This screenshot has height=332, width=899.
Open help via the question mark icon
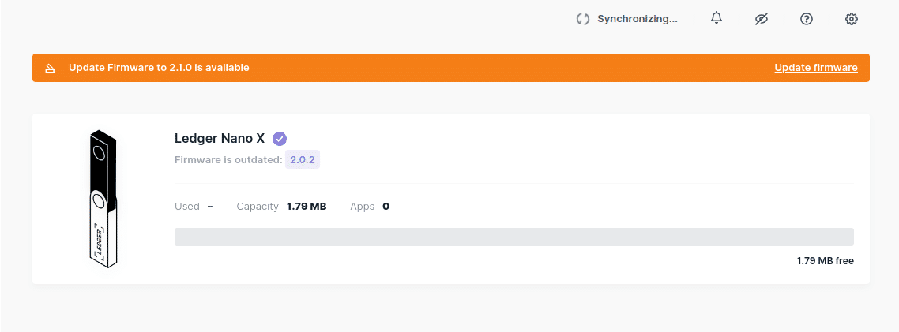pyautogui.click(x=807, y=19)
